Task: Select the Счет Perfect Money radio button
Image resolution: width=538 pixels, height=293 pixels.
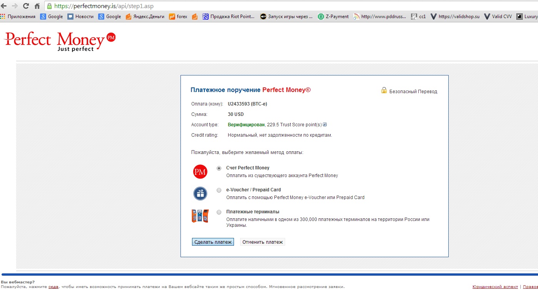Action: tap(219, 168)
